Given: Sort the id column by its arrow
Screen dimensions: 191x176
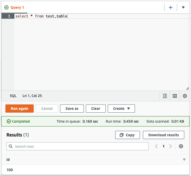Looking at the screenshot, I should tap(184, 159).
